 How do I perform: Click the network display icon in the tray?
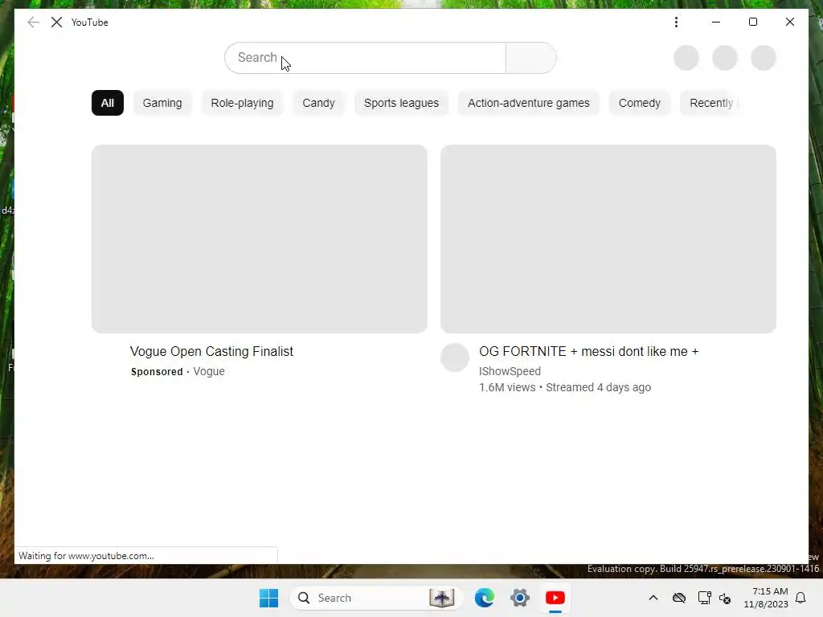tap(704, 598)
